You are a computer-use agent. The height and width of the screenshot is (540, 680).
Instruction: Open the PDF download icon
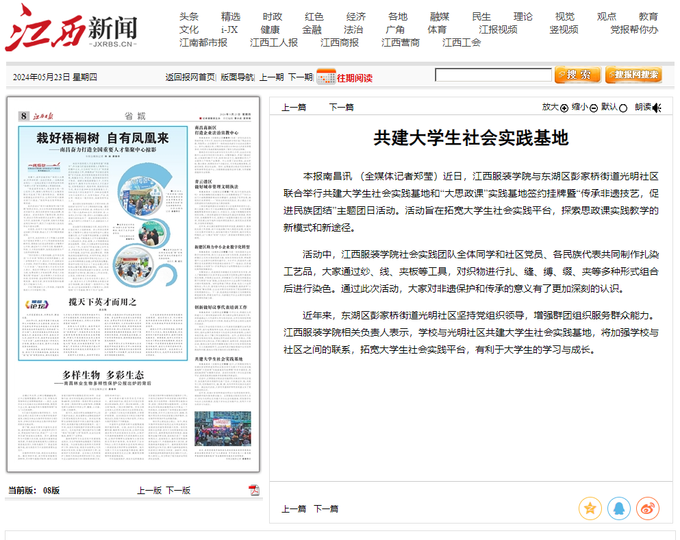pos(254,490)
